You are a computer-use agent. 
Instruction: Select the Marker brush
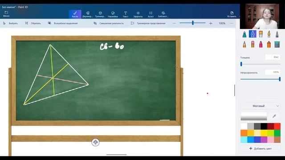tap(244, 34)
